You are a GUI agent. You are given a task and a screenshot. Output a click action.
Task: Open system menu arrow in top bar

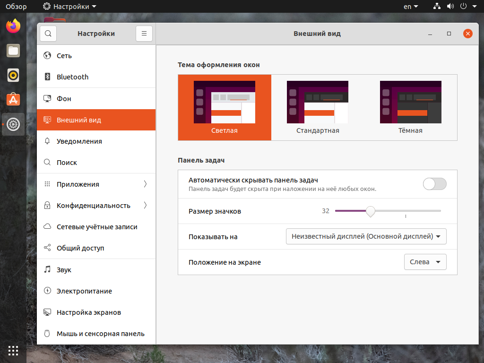tap(475, 6)
